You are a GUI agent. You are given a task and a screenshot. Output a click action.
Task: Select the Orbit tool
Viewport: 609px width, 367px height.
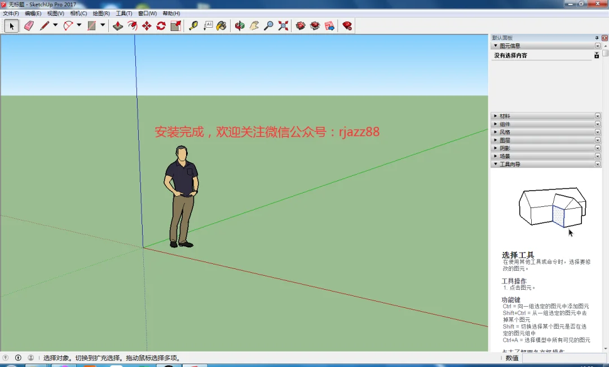click(240, 26)
